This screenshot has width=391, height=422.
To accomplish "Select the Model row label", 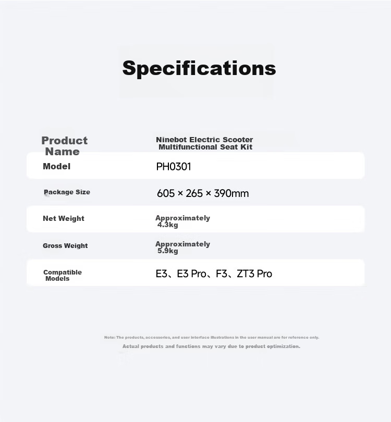I will coord(56,166).
